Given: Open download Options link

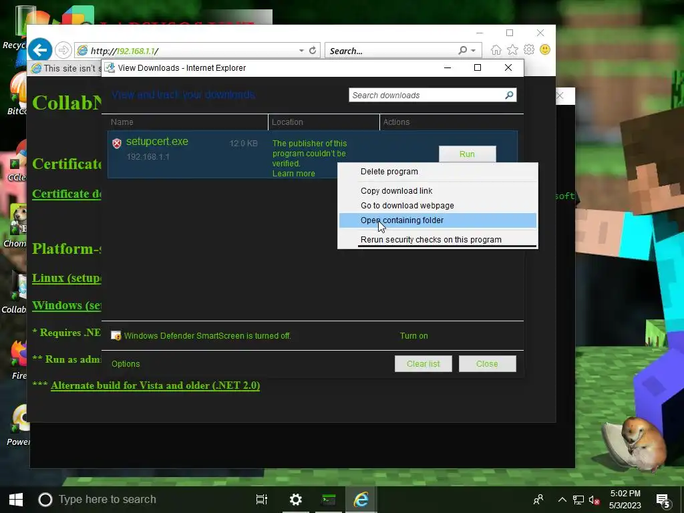Looking at the screenshot, I should coord(126,364).
